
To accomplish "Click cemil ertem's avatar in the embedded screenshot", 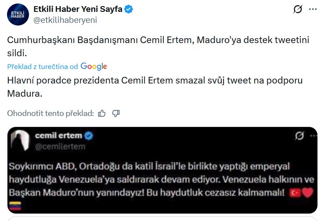I will (x=19, y=141).
